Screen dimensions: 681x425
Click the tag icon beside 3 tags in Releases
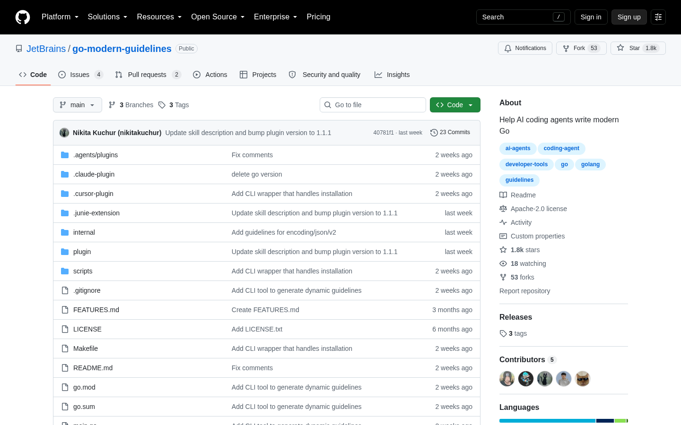click(503, 333)
